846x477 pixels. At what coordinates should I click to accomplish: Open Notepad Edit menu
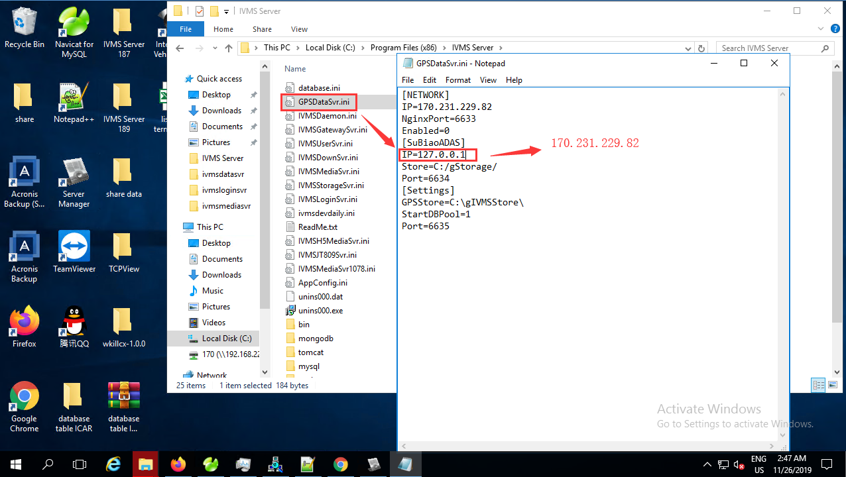coord(430,80)
